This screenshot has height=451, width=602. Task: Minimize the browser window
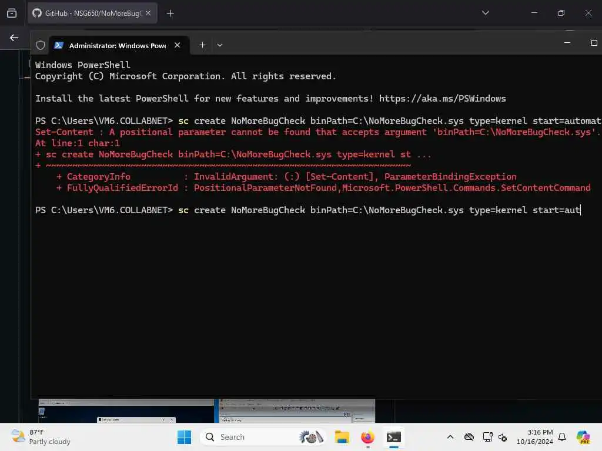[x=534, y=13]
